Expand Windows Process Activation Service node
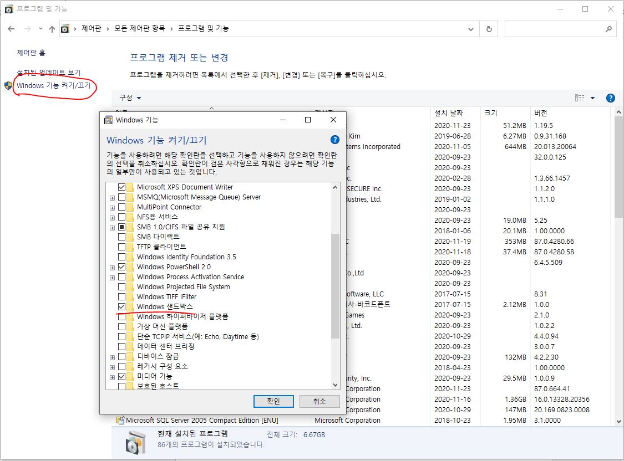 (112, 278)
